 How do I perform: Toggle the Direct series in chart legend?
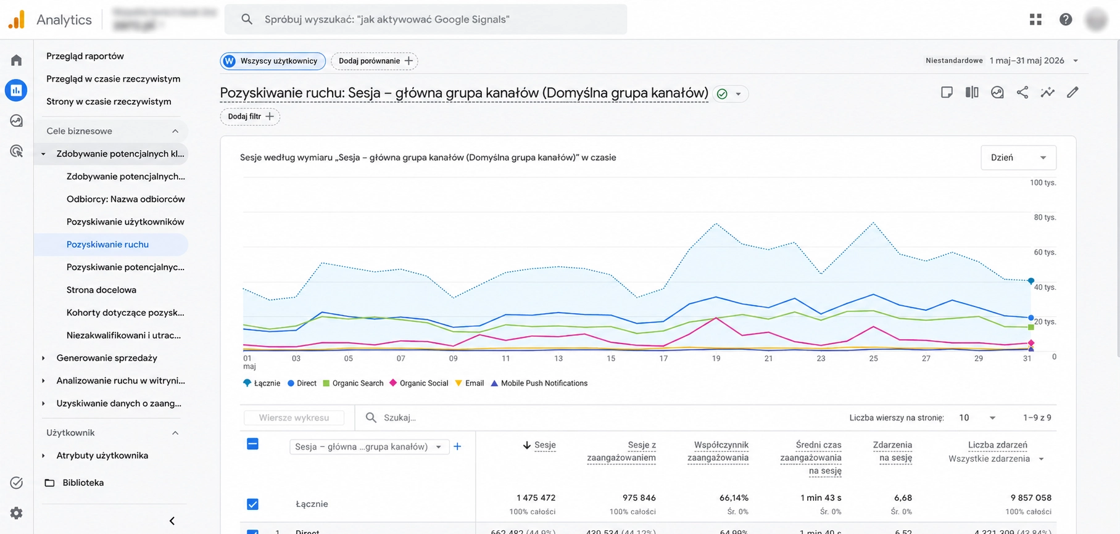click(302, 384)
